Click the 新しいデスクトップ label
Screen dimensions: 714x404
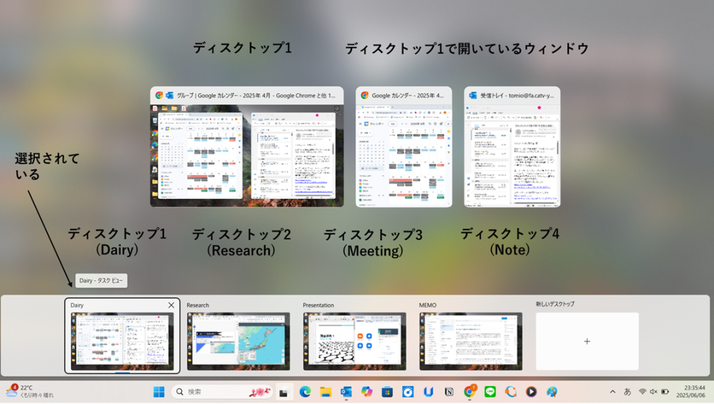555,304
